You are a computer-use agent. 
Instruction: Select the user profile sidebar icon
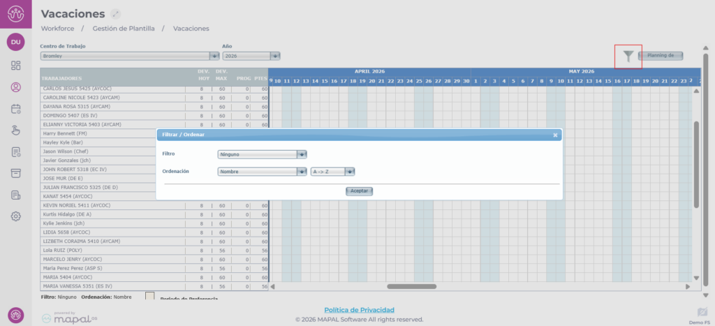click(x=15, y=87)
